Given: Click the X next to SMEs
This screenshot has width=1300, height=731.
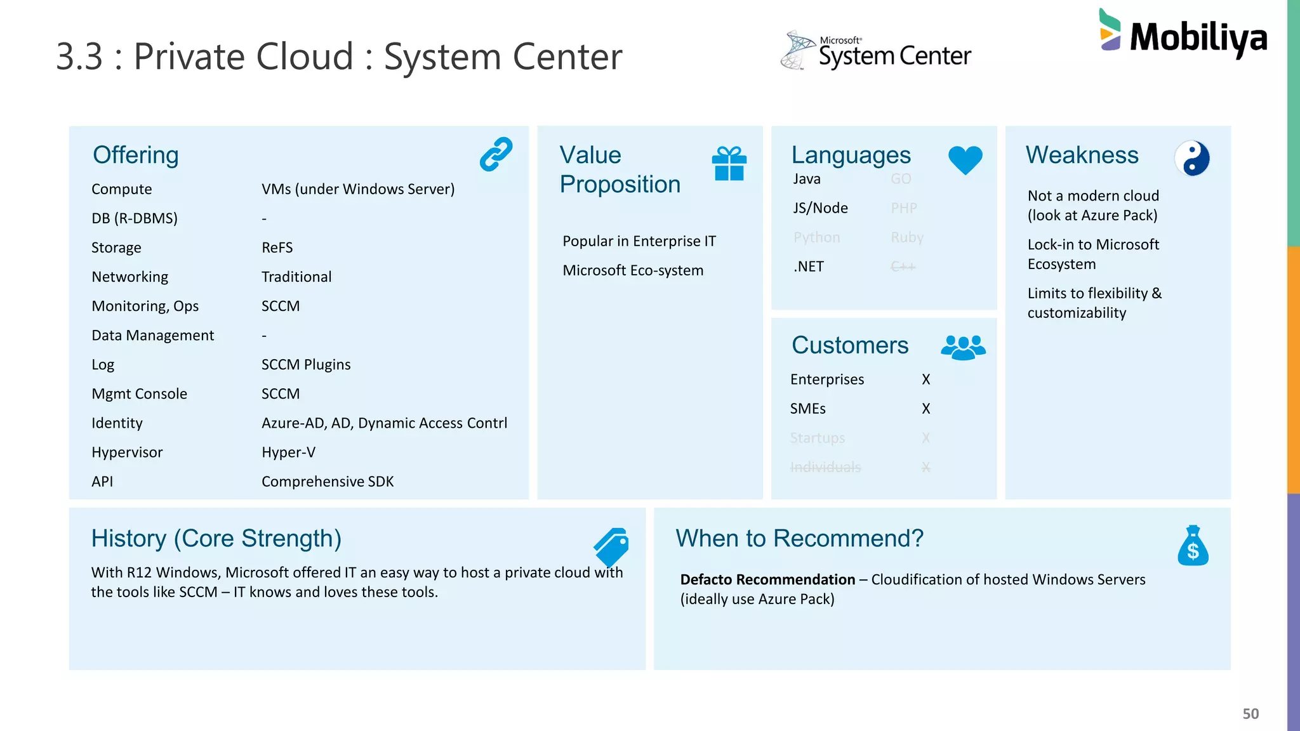Looking at the screenshot, I should click(x=926, y=409).
